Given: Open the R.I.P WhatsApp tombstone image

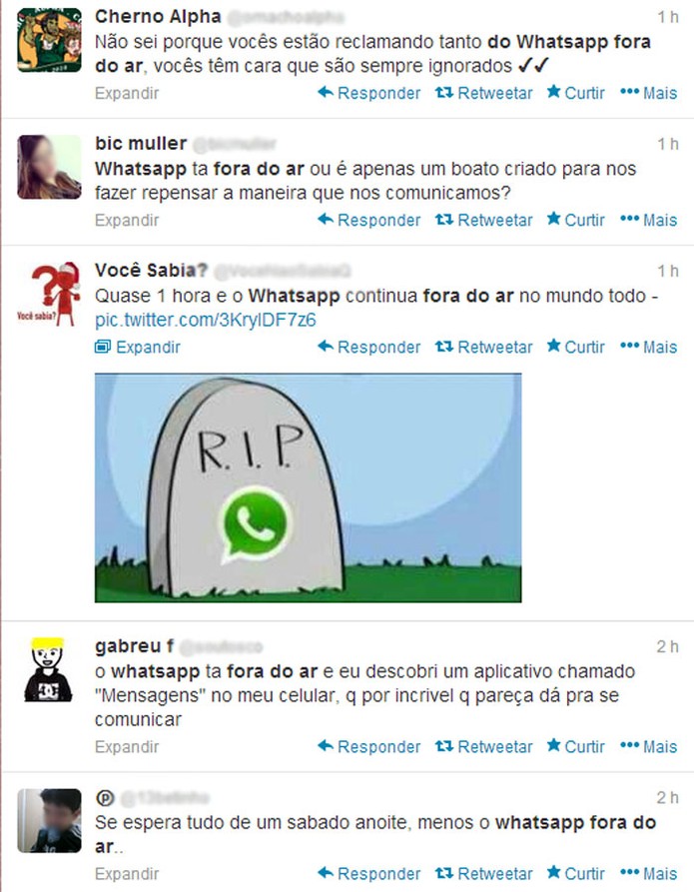Looking at the screenshot, I should pos(308,487).
